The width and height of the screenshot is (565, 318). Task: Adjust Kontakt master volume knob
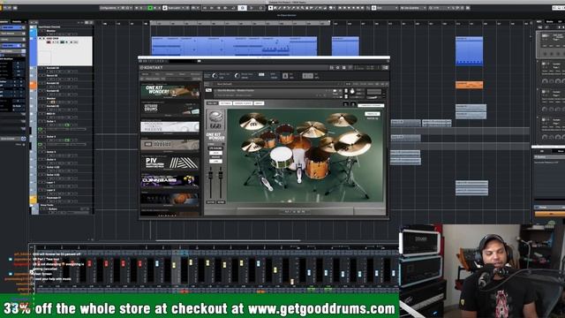pos(215,76)
